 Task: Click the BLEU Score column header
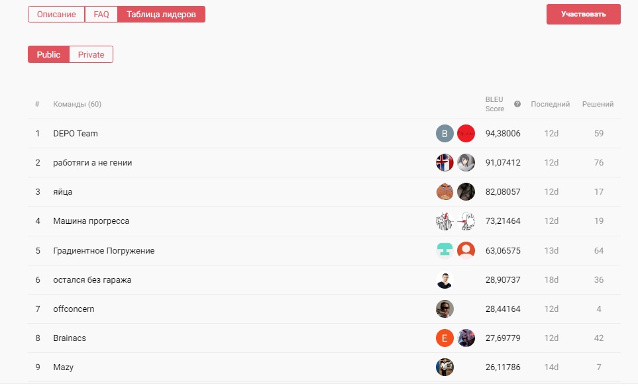(495, 104)
